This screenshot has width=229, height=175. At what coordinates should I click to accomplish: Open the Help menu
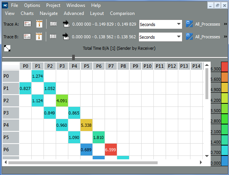click(x=96, y=5)
